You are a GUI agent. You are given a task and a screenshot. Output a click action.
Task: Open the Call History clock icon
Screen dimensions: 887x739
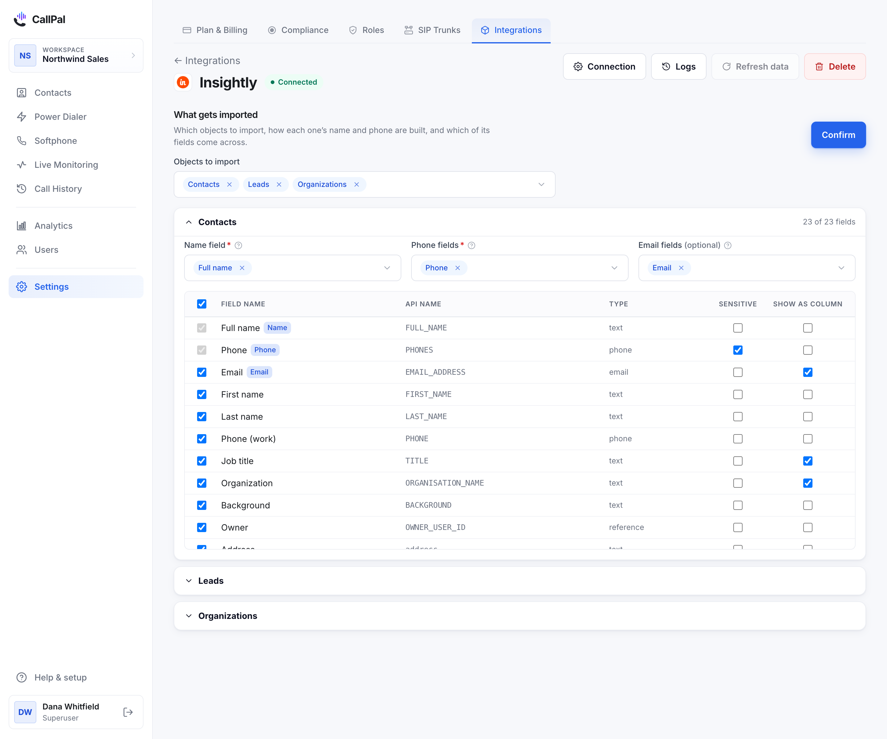[x=22, y=189]
